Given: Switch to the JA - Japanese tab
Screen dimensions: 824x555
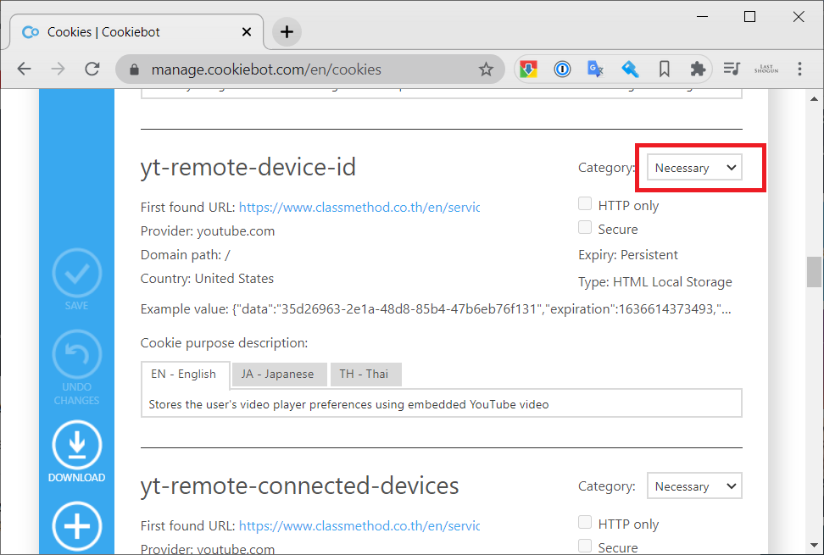Looking at the screenshot, I should [x=279, y=374].
